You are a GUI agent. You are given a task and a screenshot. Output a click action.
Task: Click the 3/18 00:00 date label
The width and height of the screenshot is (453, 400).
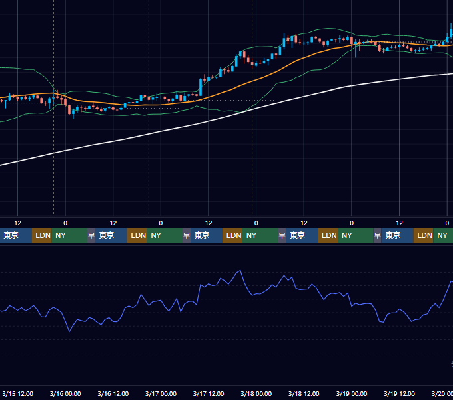point(256,393)
